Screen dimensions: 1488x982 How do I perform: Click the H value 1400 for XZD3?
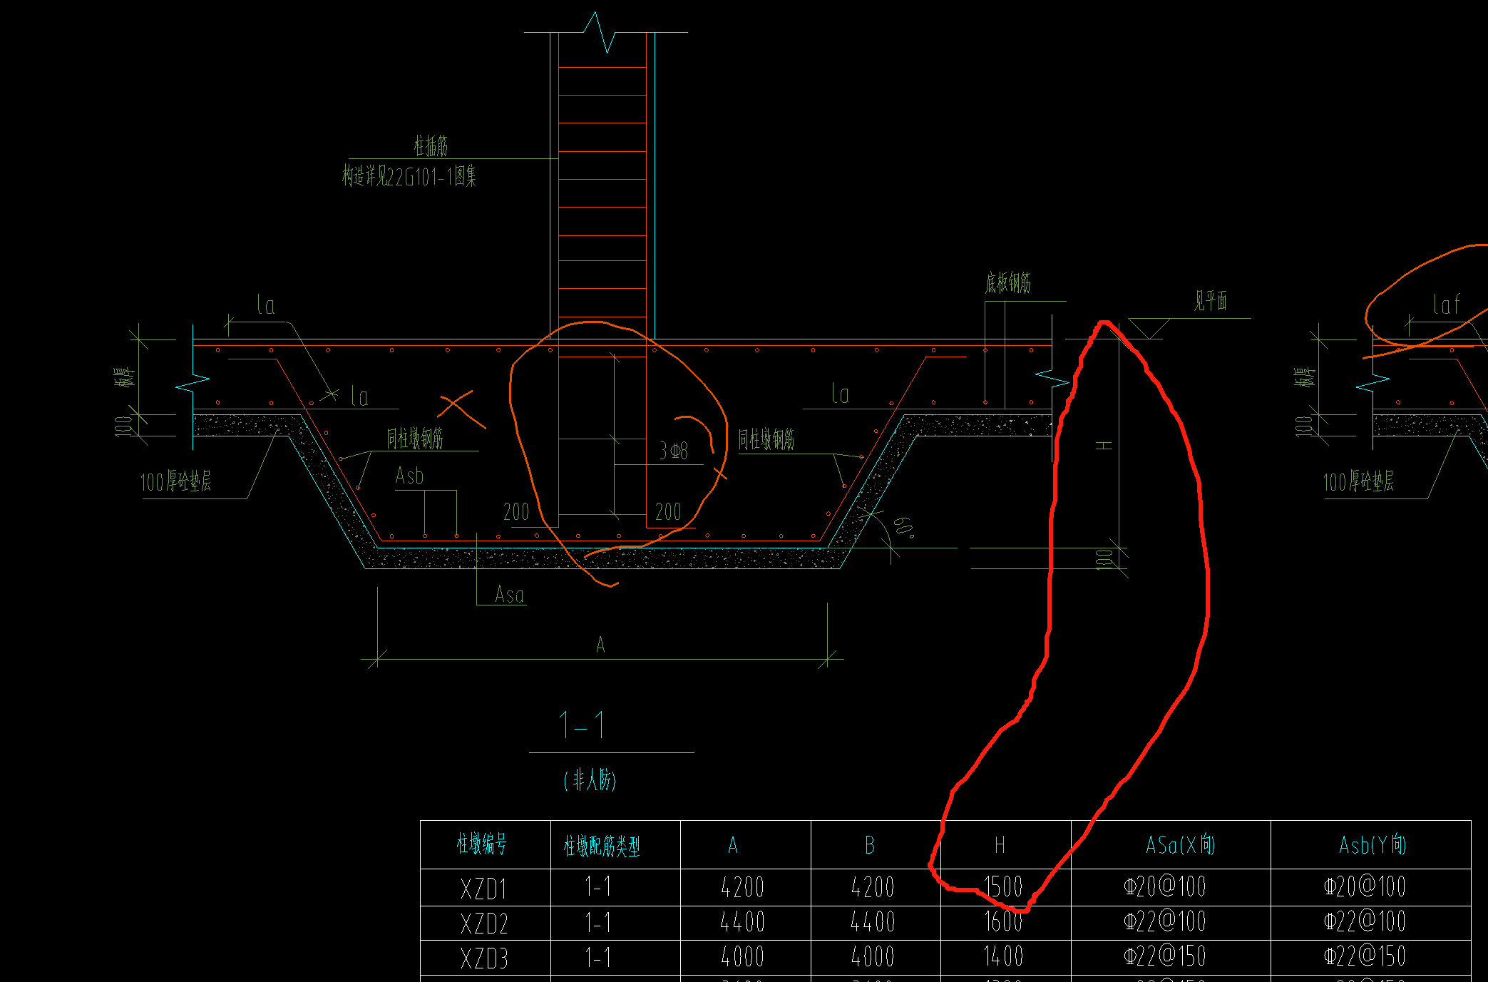coord(1003,956)
